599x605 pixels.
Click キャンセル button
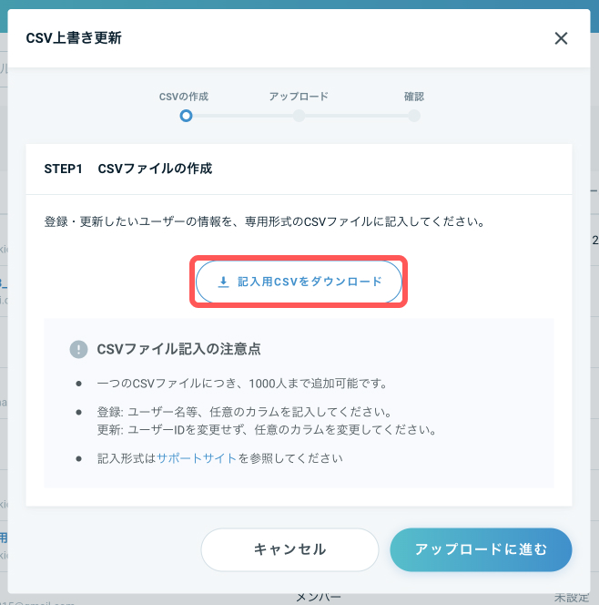(289, 549)
